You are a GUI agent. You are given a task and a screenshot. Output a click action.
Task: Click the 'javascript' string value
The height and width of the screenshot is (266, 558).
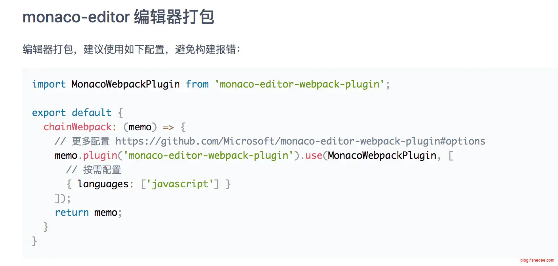click(x=180, y=184)
